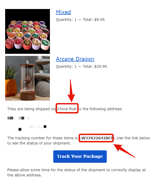Click the orange plant pot in burner image
Image resolution: width=160 pixels, height=181 pixels.
coord(11,88)
